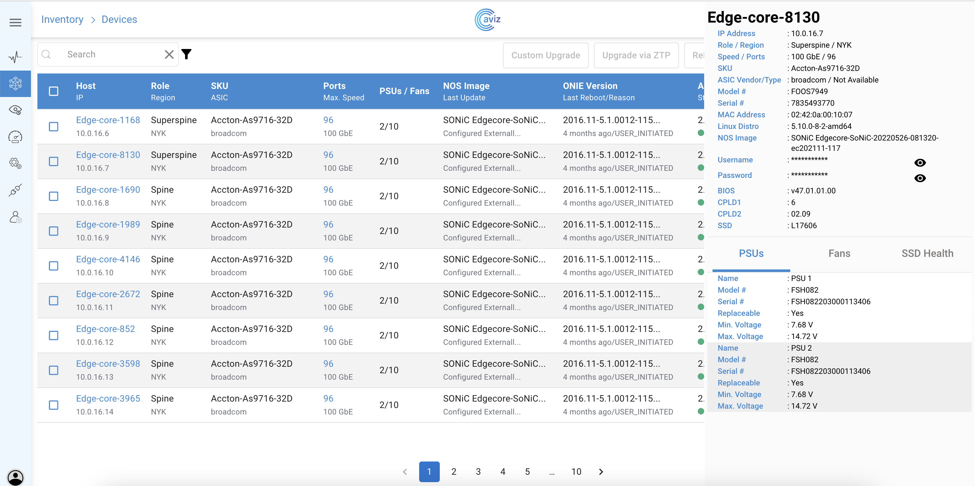Image resolution: width=975 pixels, height=486 pixels.
Task: Open the hamburger menu icon
Action: (x=15, y=22)
